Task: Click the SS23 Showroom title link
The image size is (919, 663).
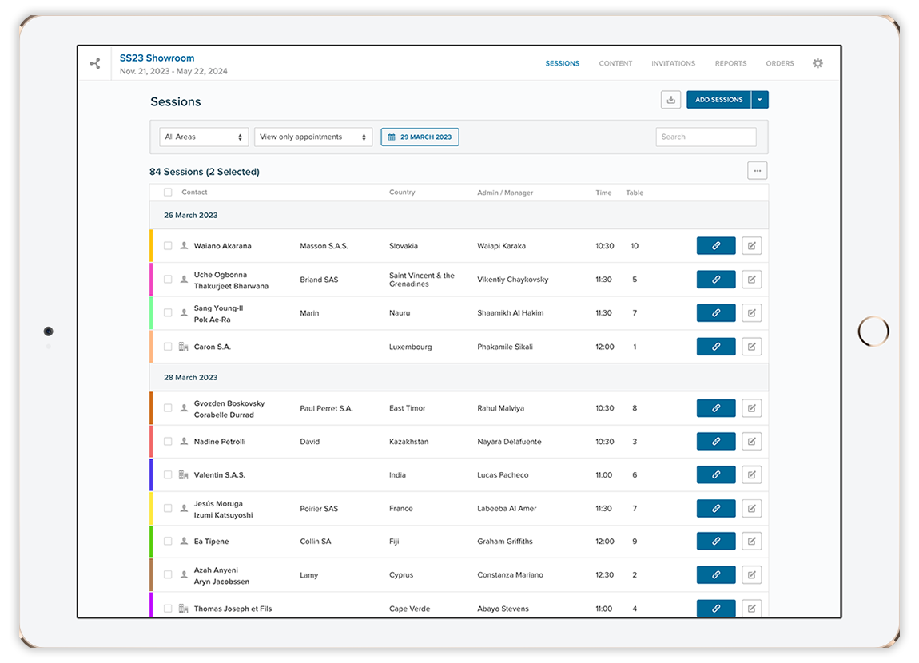Action: pos(157,58)
